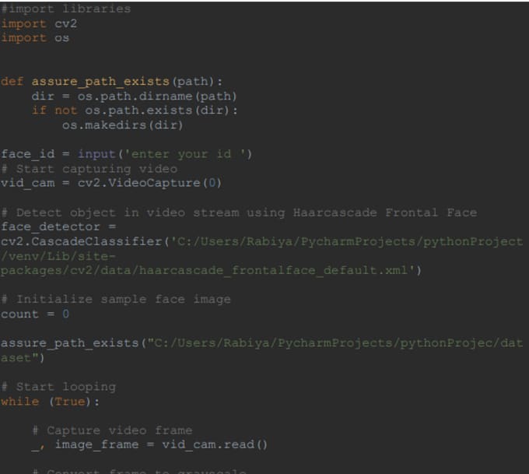Click the 'dir = os.path.dirname(path)' line
The image size is (529, 474).
(x=134, y=97)
